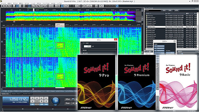This screenshot has height=112, width=199.
Task: Jump to end with the skip-forward button
Action: [46, 98]
